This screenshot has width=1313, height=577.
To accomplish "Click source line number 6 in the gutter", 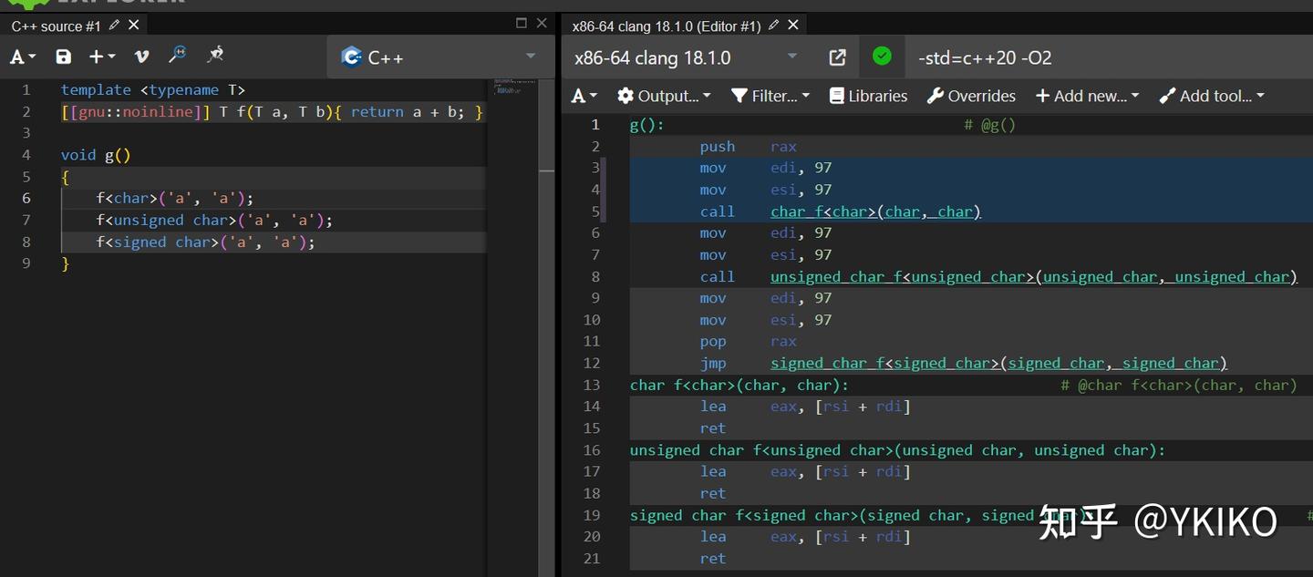I will pos(26,198).
